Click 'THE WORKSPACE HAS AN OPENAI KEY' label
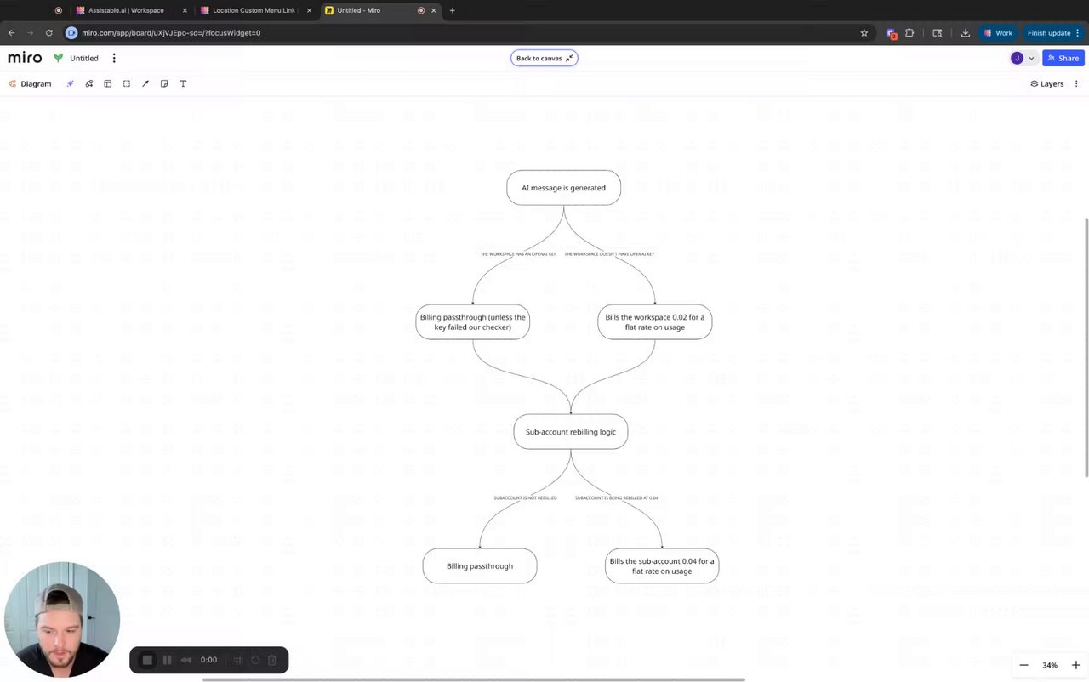The height and width of the screenshot is (682, 1089). click(x=518, y=254)
